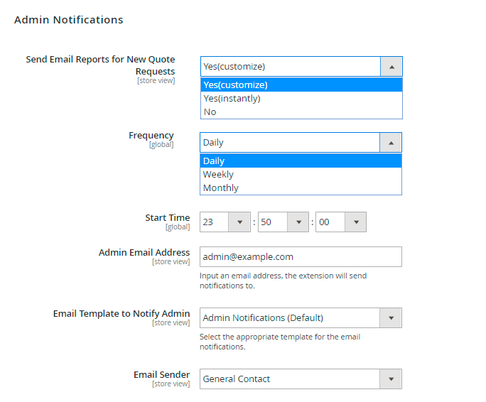Click the Start Time field label
Screen dimensions: 486x402
(168, 218)
